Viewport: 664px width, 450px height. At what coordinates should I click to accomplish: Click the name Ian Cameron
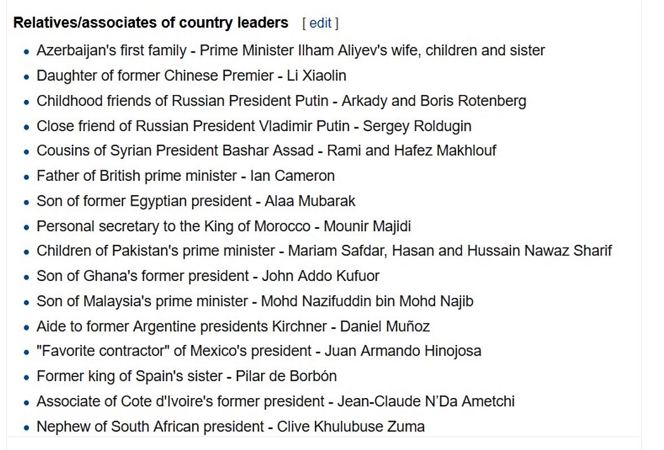click(292, 176)
